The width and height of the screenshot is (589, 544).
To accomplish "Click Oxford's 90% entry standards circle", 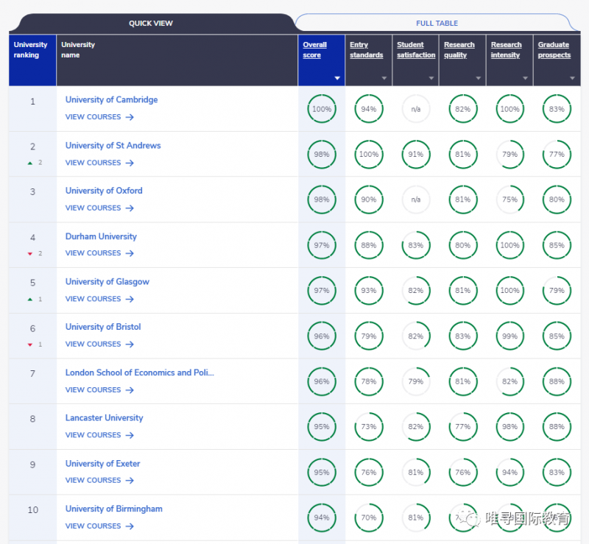I will pos(369,199).
